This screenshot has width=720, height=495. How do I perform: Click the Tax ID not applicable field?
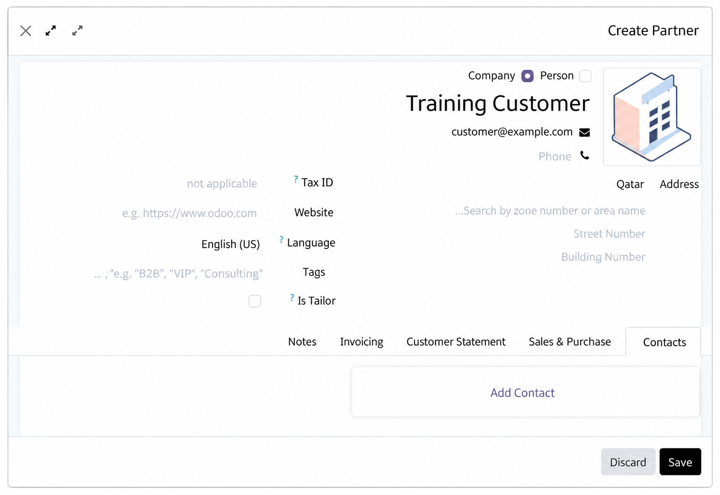222,183
